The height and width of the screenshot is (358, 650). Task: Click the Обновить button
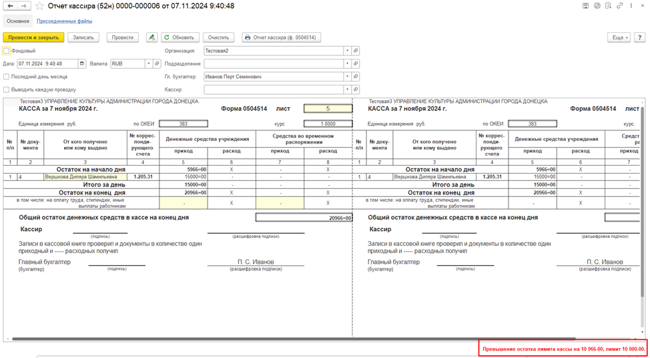180,37
